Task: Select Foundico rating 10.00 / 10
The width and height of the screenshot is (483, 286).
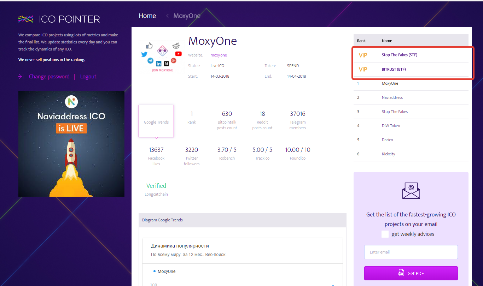Action: tap(298, 153)
